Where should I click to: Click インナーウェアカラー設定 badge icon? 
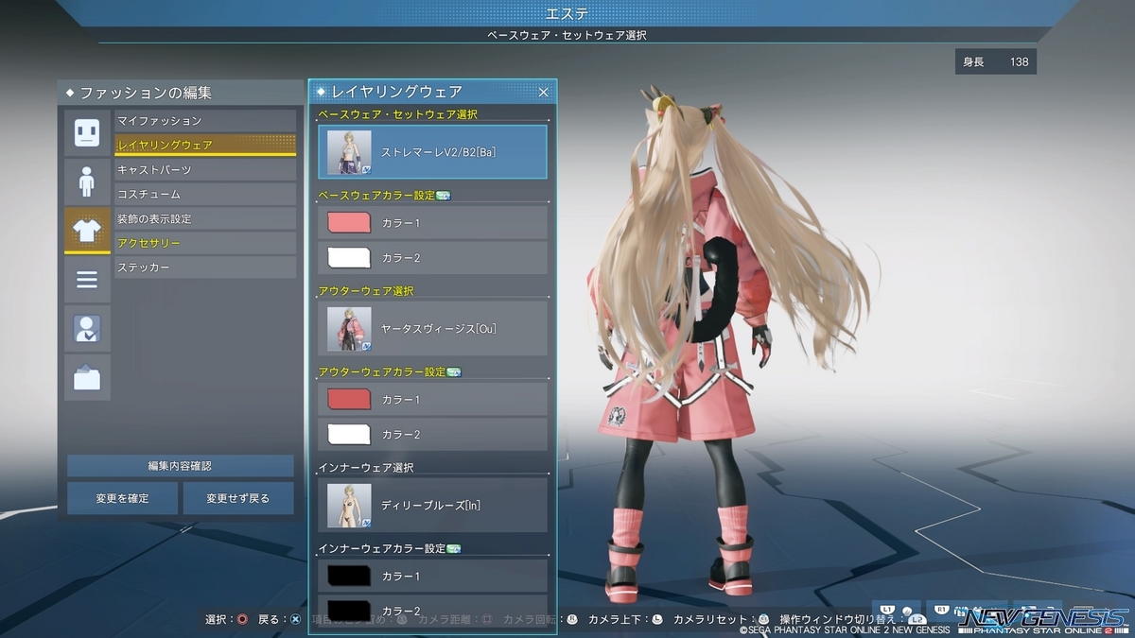pyautogui.click(x=453, y=549)
